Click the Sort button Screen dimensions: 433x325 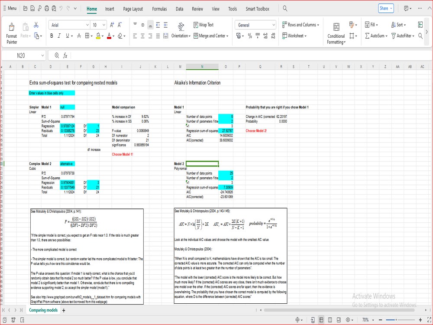[398, 25]
